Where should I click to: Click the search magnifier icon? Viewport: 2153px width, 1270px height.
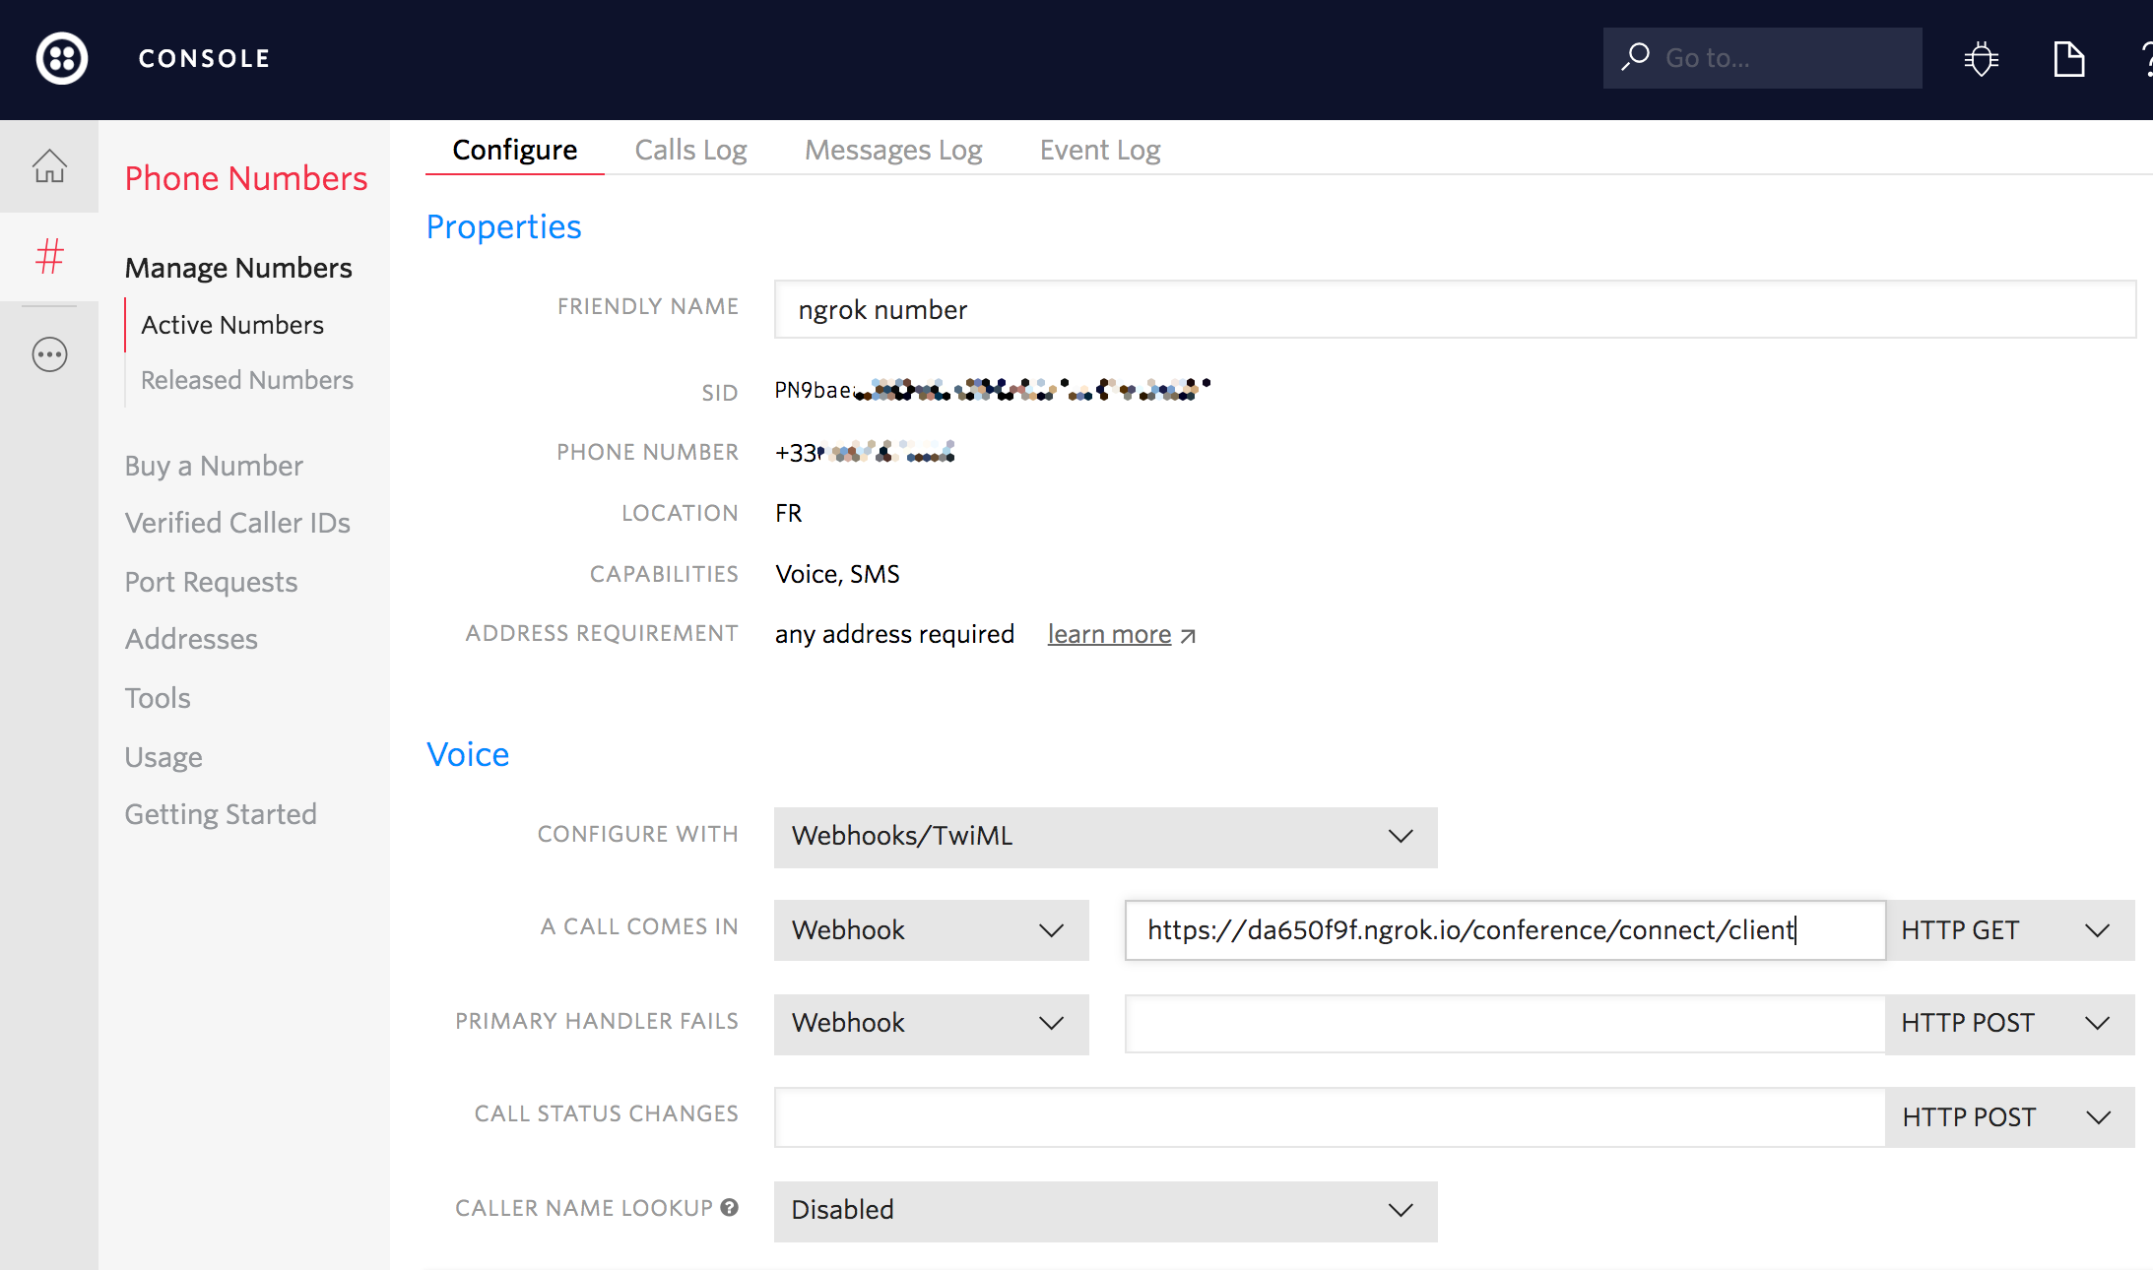click(x=1636, y=57)
